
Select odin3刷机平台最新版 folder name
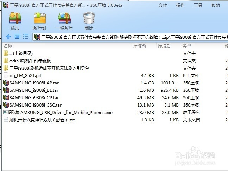[x=30, y=61]
